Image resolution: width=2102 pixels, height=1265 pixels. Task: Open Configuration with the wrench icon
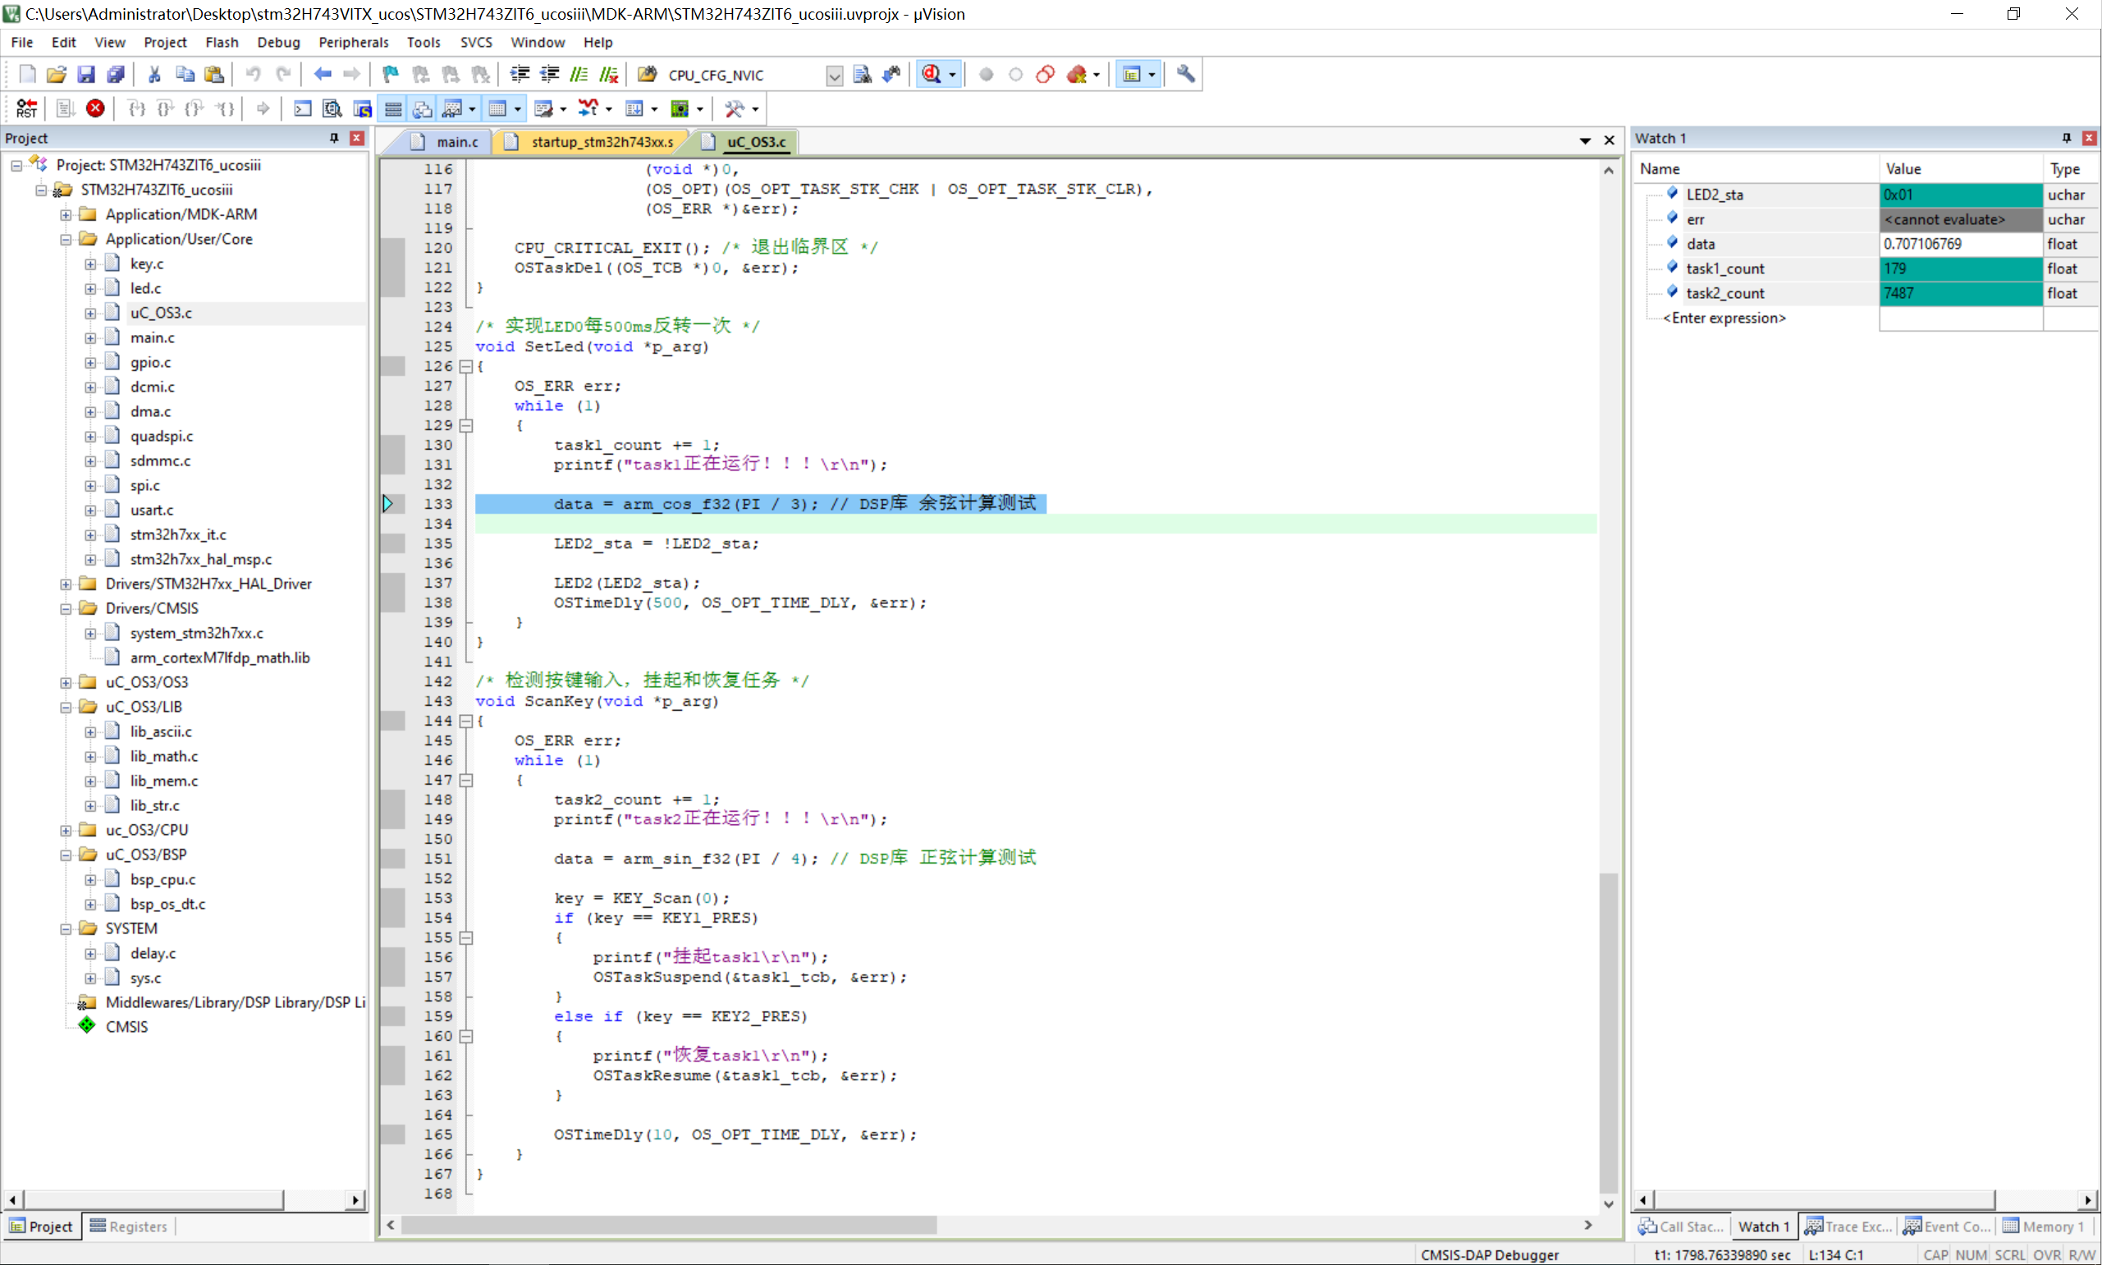1185,75
